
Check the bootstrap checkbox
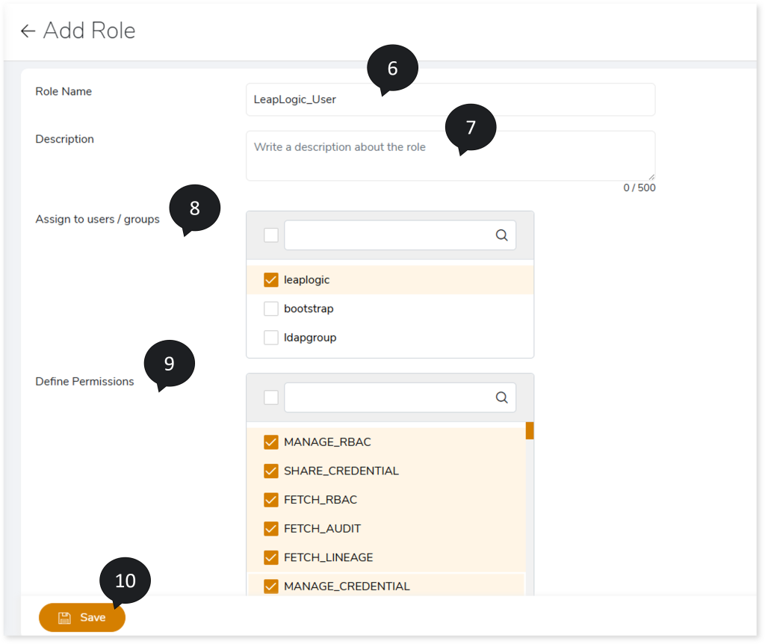pyautogui.click(x=270, y=309)
